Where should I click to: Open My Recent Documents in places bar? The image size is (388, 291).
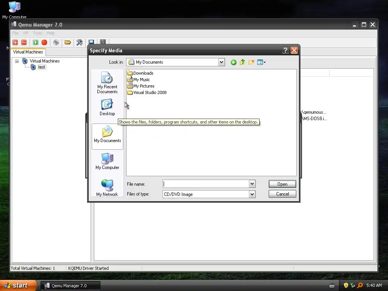(x=107, y=83)
